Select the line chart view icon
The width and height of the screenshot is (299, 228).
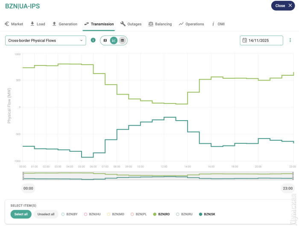[x=114, y=40]
